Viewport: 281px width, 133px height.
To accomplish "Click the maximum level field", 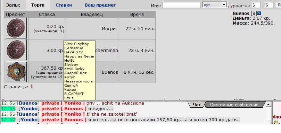I will pos(269,5).
